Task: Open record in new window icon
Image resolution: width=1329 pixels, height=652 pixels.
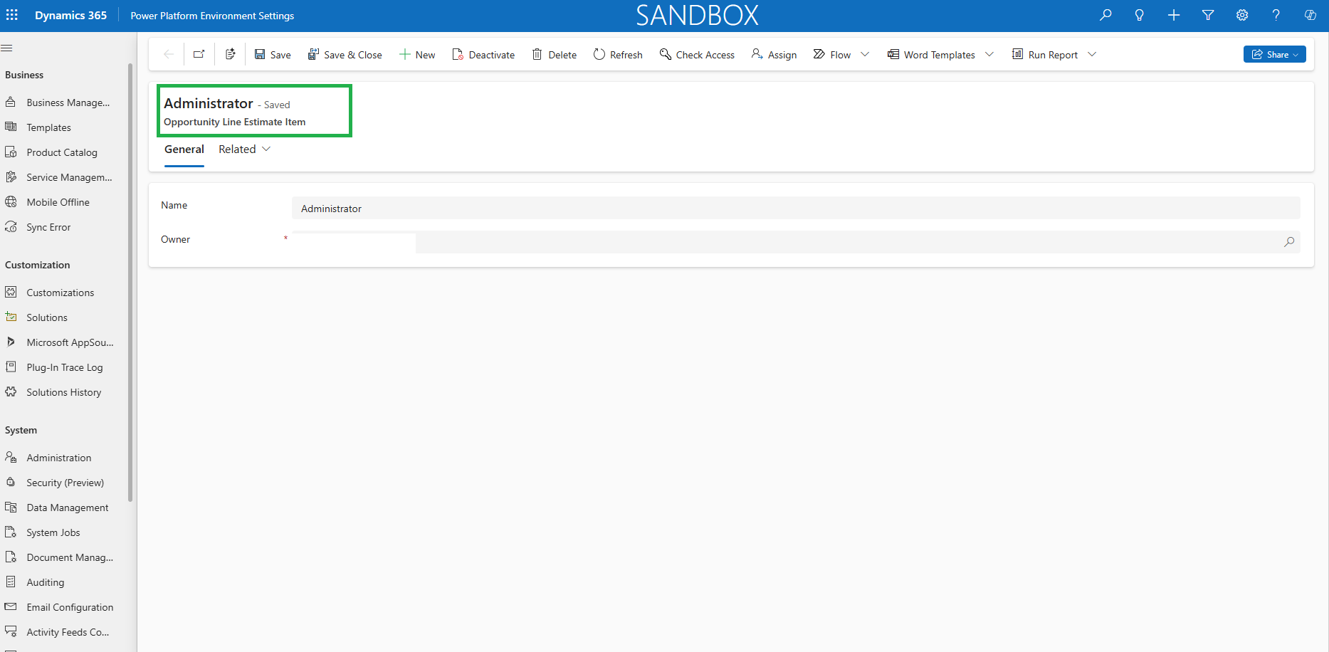Action: click(x=199, y=54)
